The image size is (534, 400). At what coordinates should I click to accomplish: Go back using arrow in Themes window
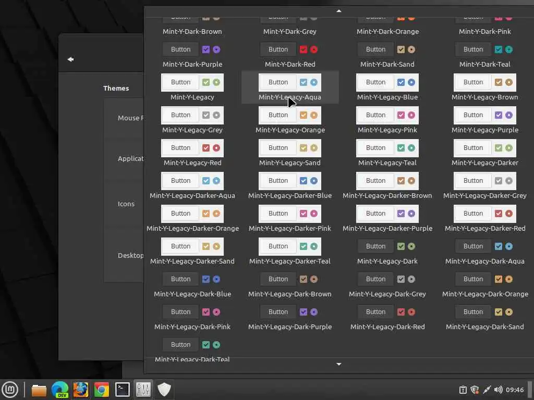(x=70, y=59)
